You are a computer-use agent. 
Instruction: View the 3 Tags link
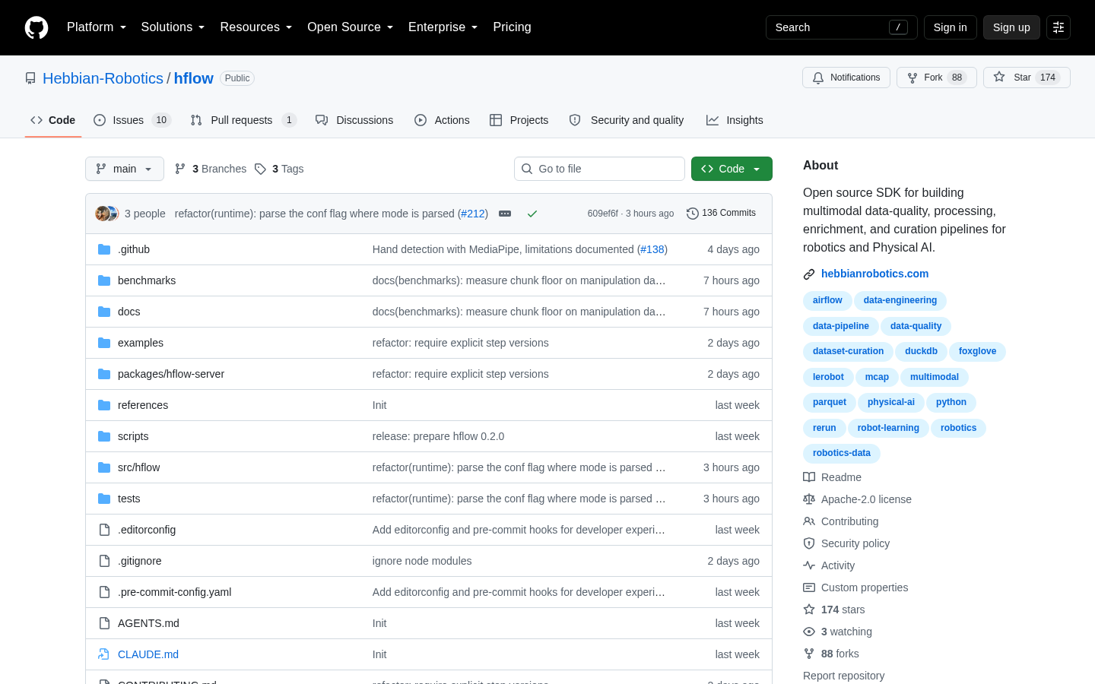tap(279, 169)
